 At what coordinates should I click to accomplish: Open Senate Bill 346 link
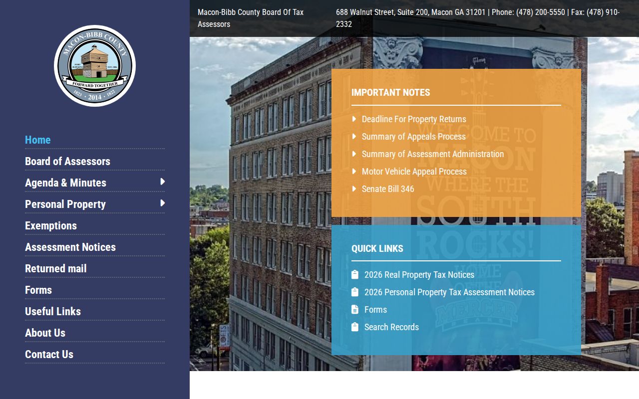[388, 189]
